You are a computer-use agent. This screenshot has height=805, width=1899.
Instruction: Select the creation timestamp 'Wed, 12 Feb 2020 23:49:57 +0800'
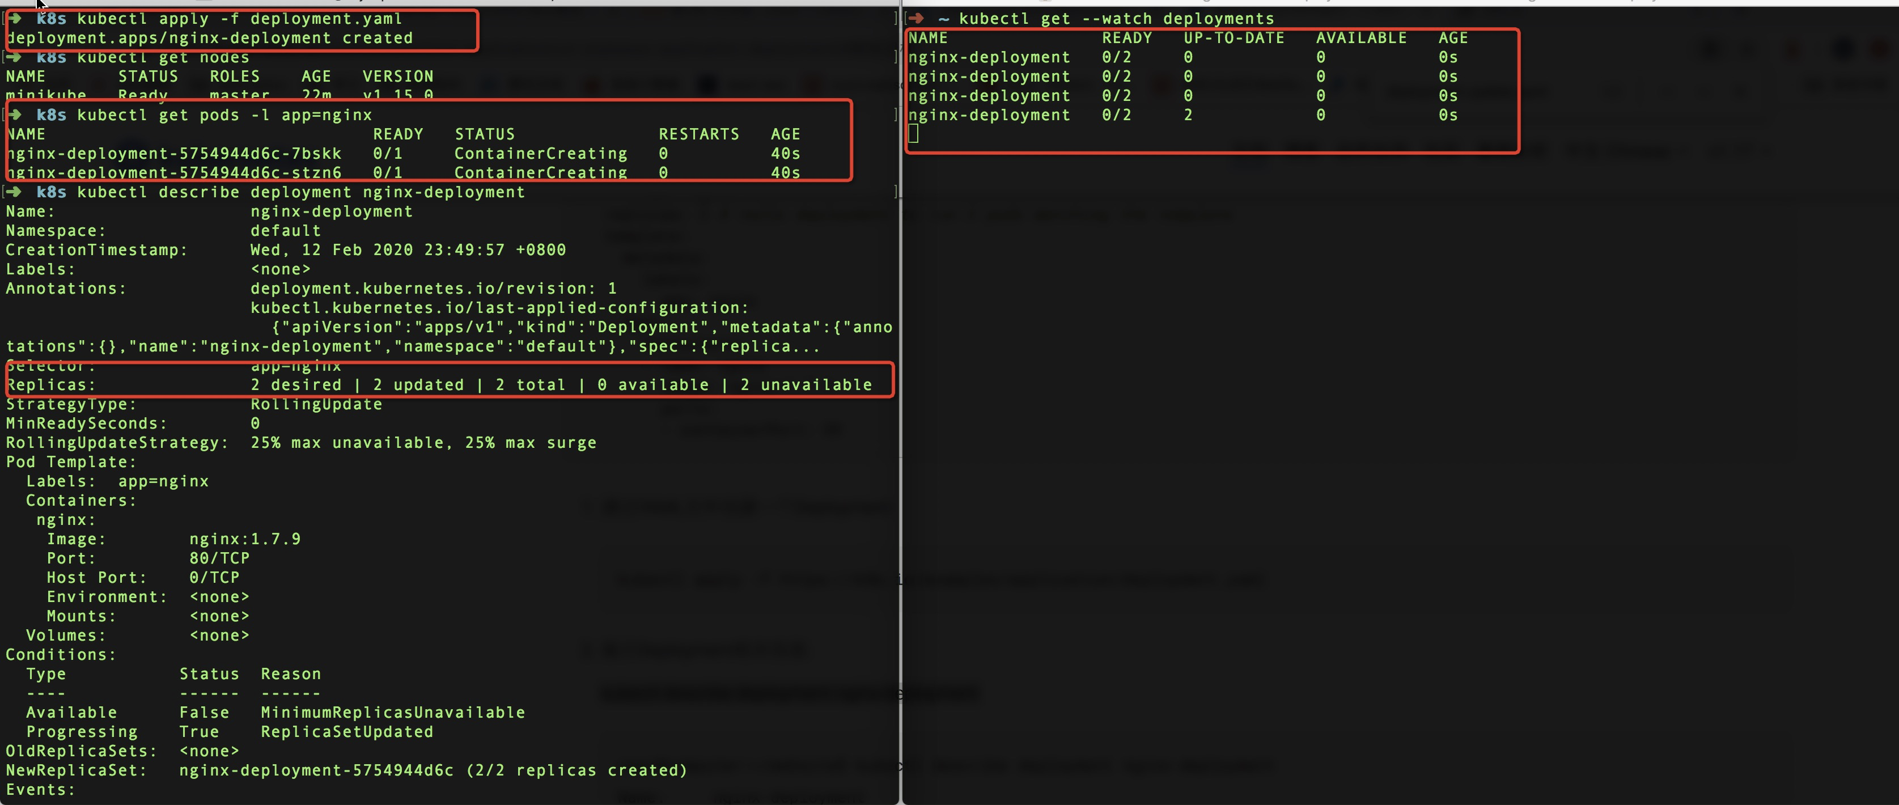(408, 250)
